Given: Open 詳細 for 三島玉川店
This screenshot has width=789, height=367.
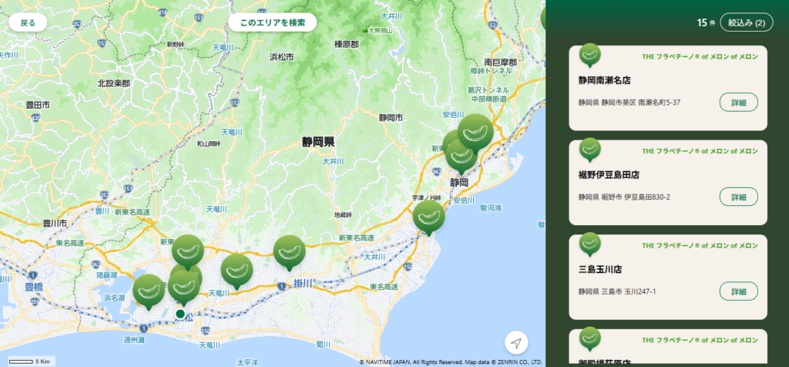Looking at the screenshot, I should tap(739, 291).
